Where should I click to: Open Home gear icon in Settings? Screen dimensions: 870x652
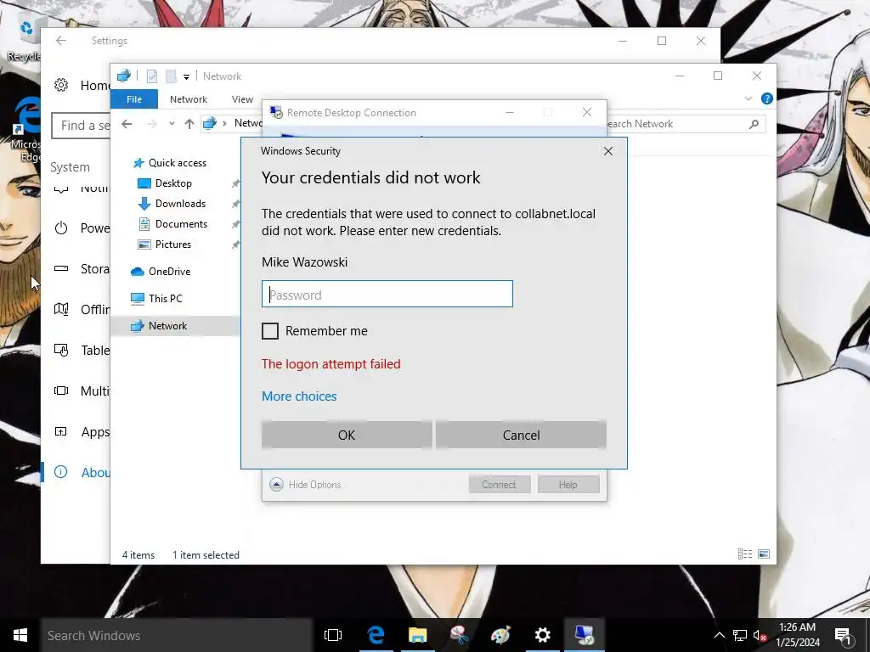tap(61, 85)
